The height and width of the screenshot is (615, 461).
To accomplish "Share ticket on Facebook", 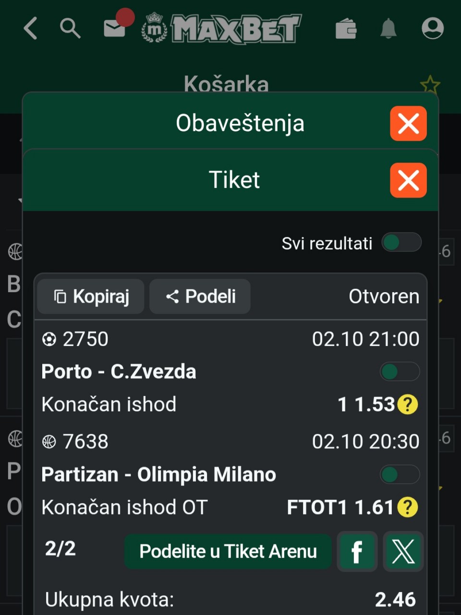I will [x=357, y=552].
